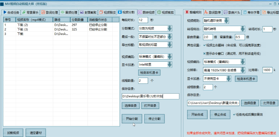Screen dimensions: 279x137
Task: Open the 背景音乐 tab with music note icon
Action: (30, 12)
